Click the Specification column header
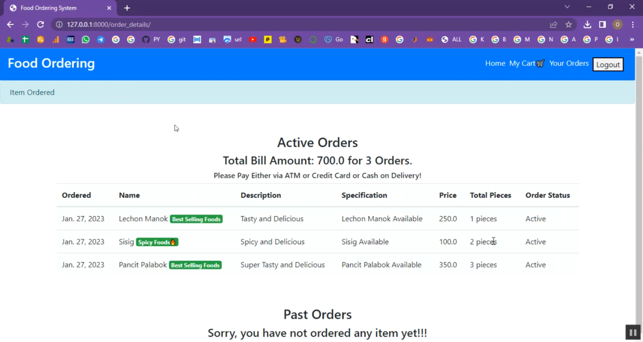This screenshot has height=342, width=643. click(x=364, y=195)
